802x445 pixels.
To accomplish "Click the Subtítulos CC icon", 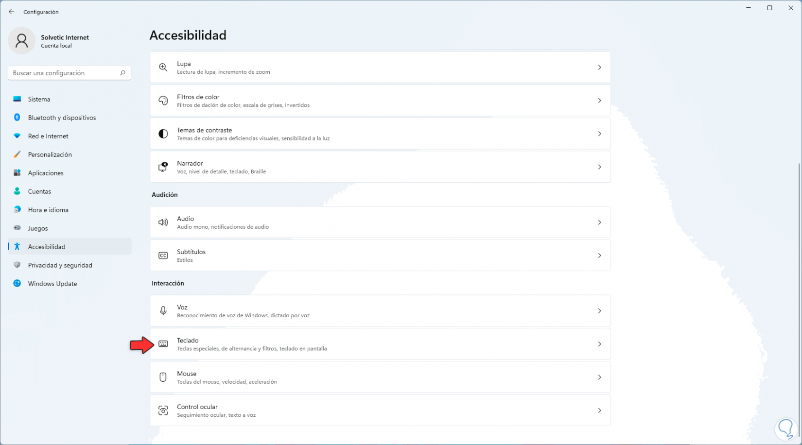I will pyautogui.click(x=163, y=256).
